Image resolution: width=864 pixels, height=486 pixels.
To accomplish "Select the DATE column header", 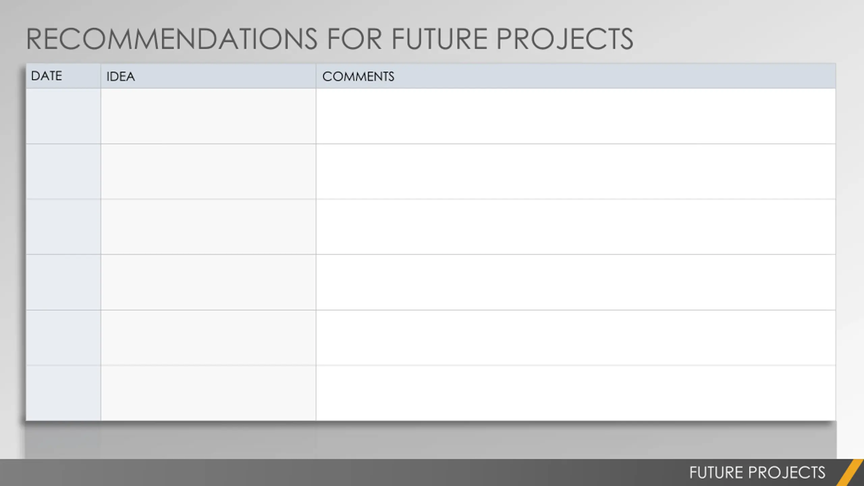I will [x=63, y=76].
